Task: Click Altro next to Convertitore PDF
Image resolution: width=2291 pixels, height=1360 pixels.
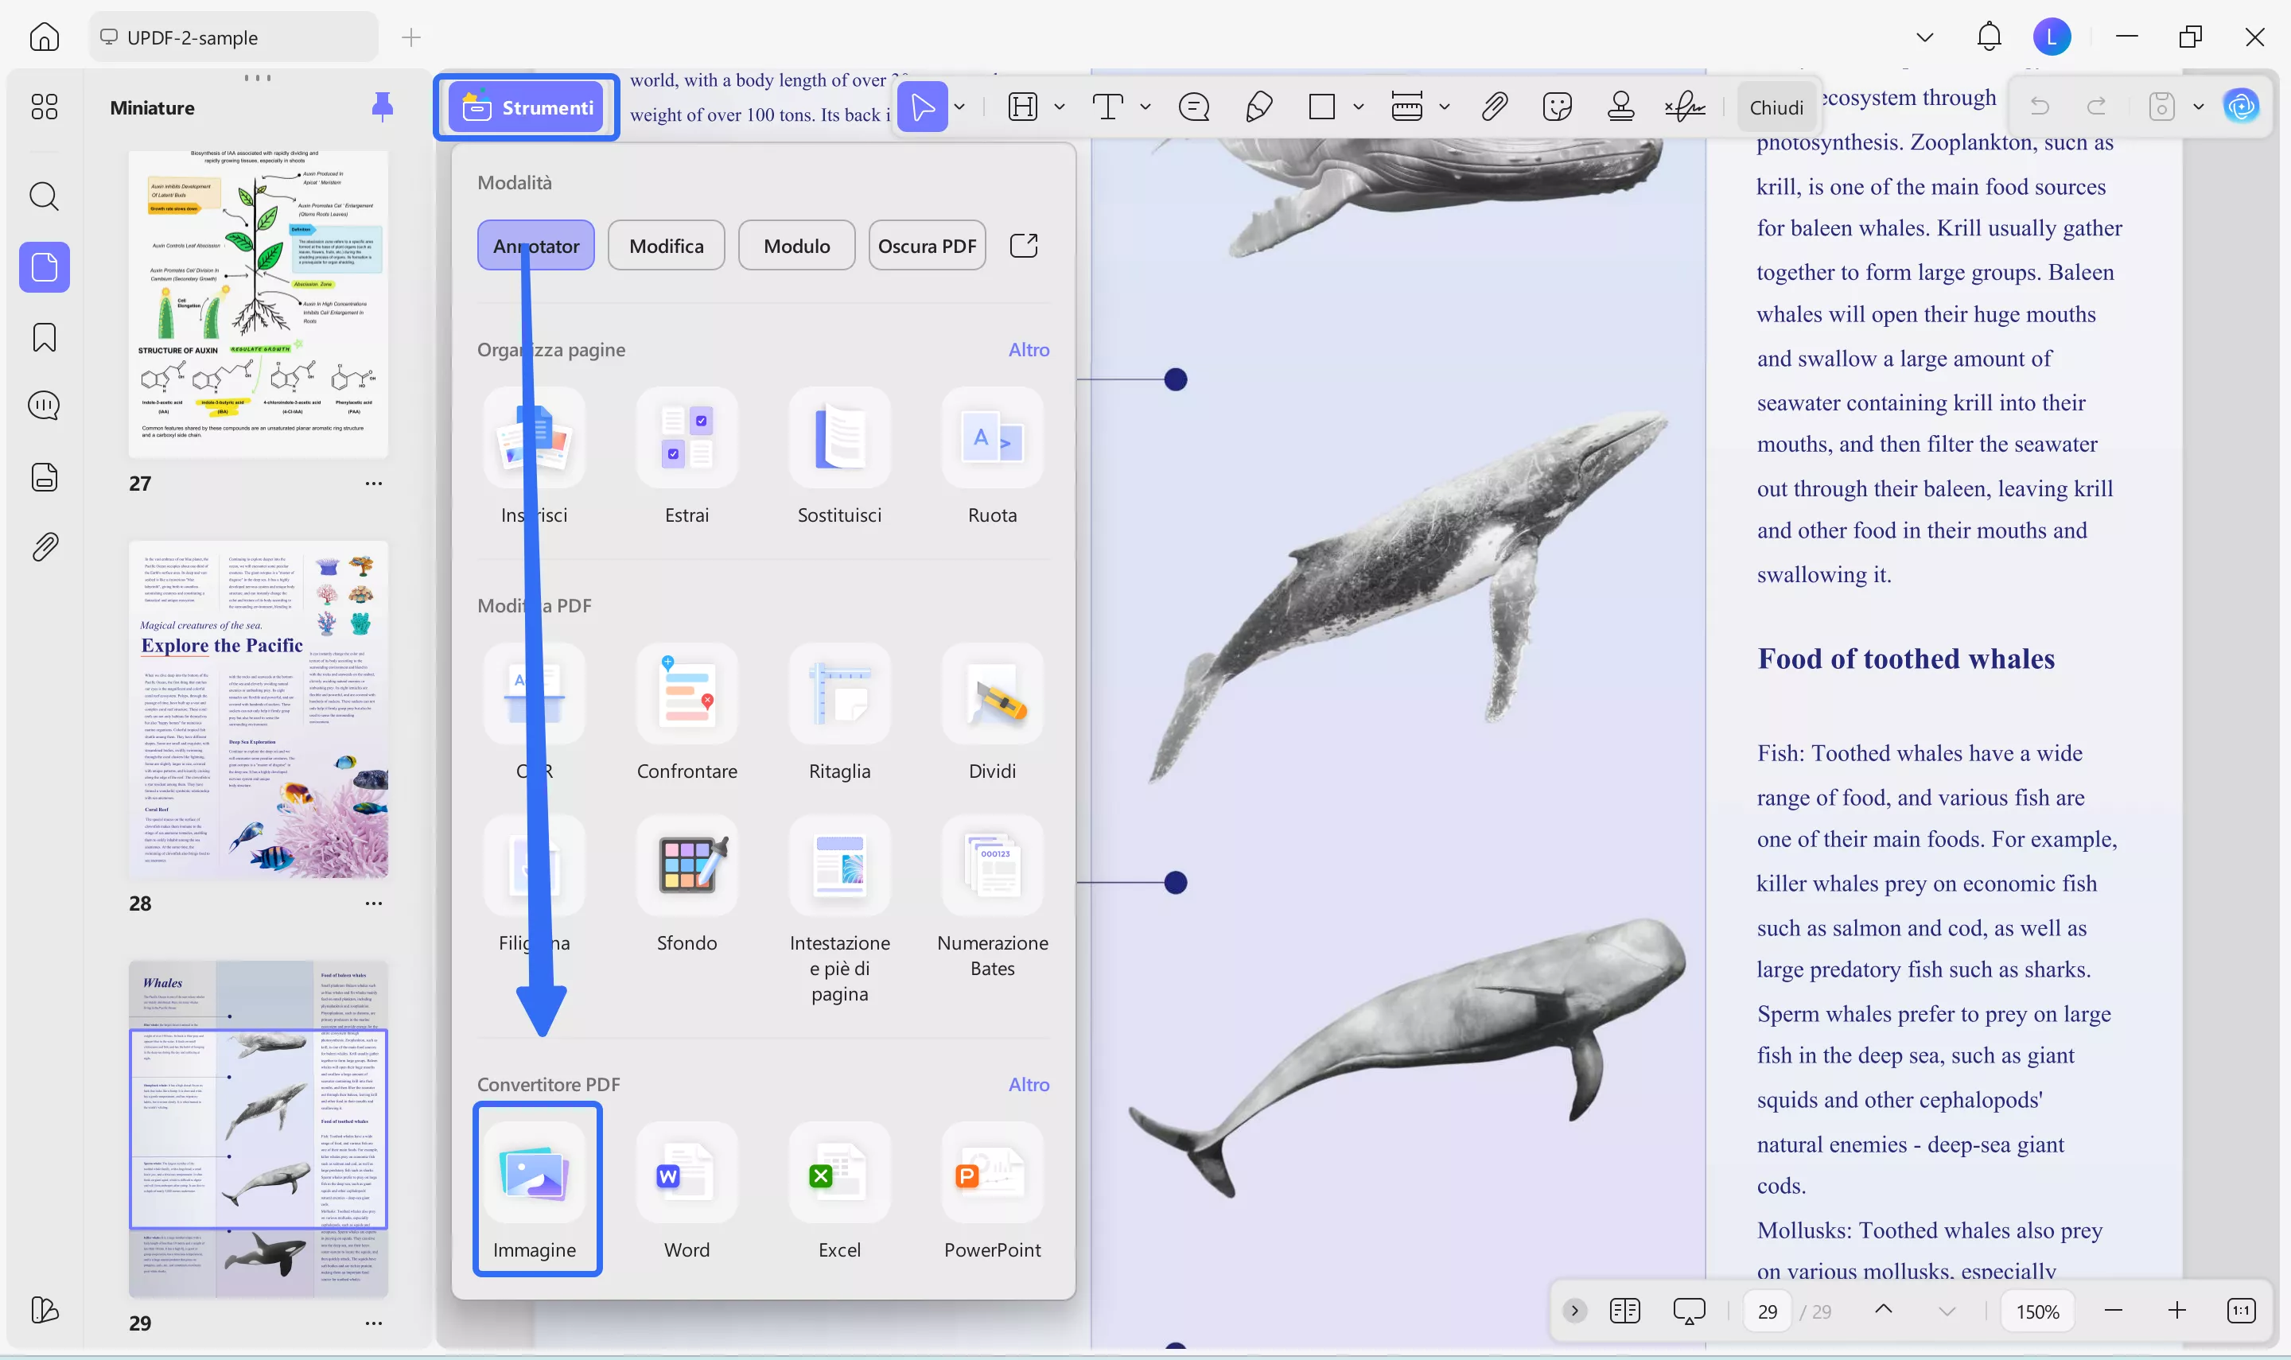Action: tap(1029, 1084)
